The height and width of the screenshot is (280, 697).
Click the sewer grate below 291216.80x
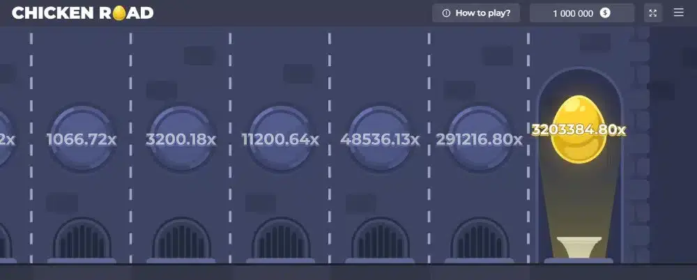(480, 238)
